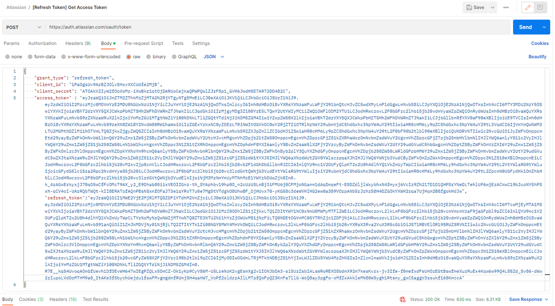Open the POST method dropdown
Screen dimensions: 555x306
[24, 27]
